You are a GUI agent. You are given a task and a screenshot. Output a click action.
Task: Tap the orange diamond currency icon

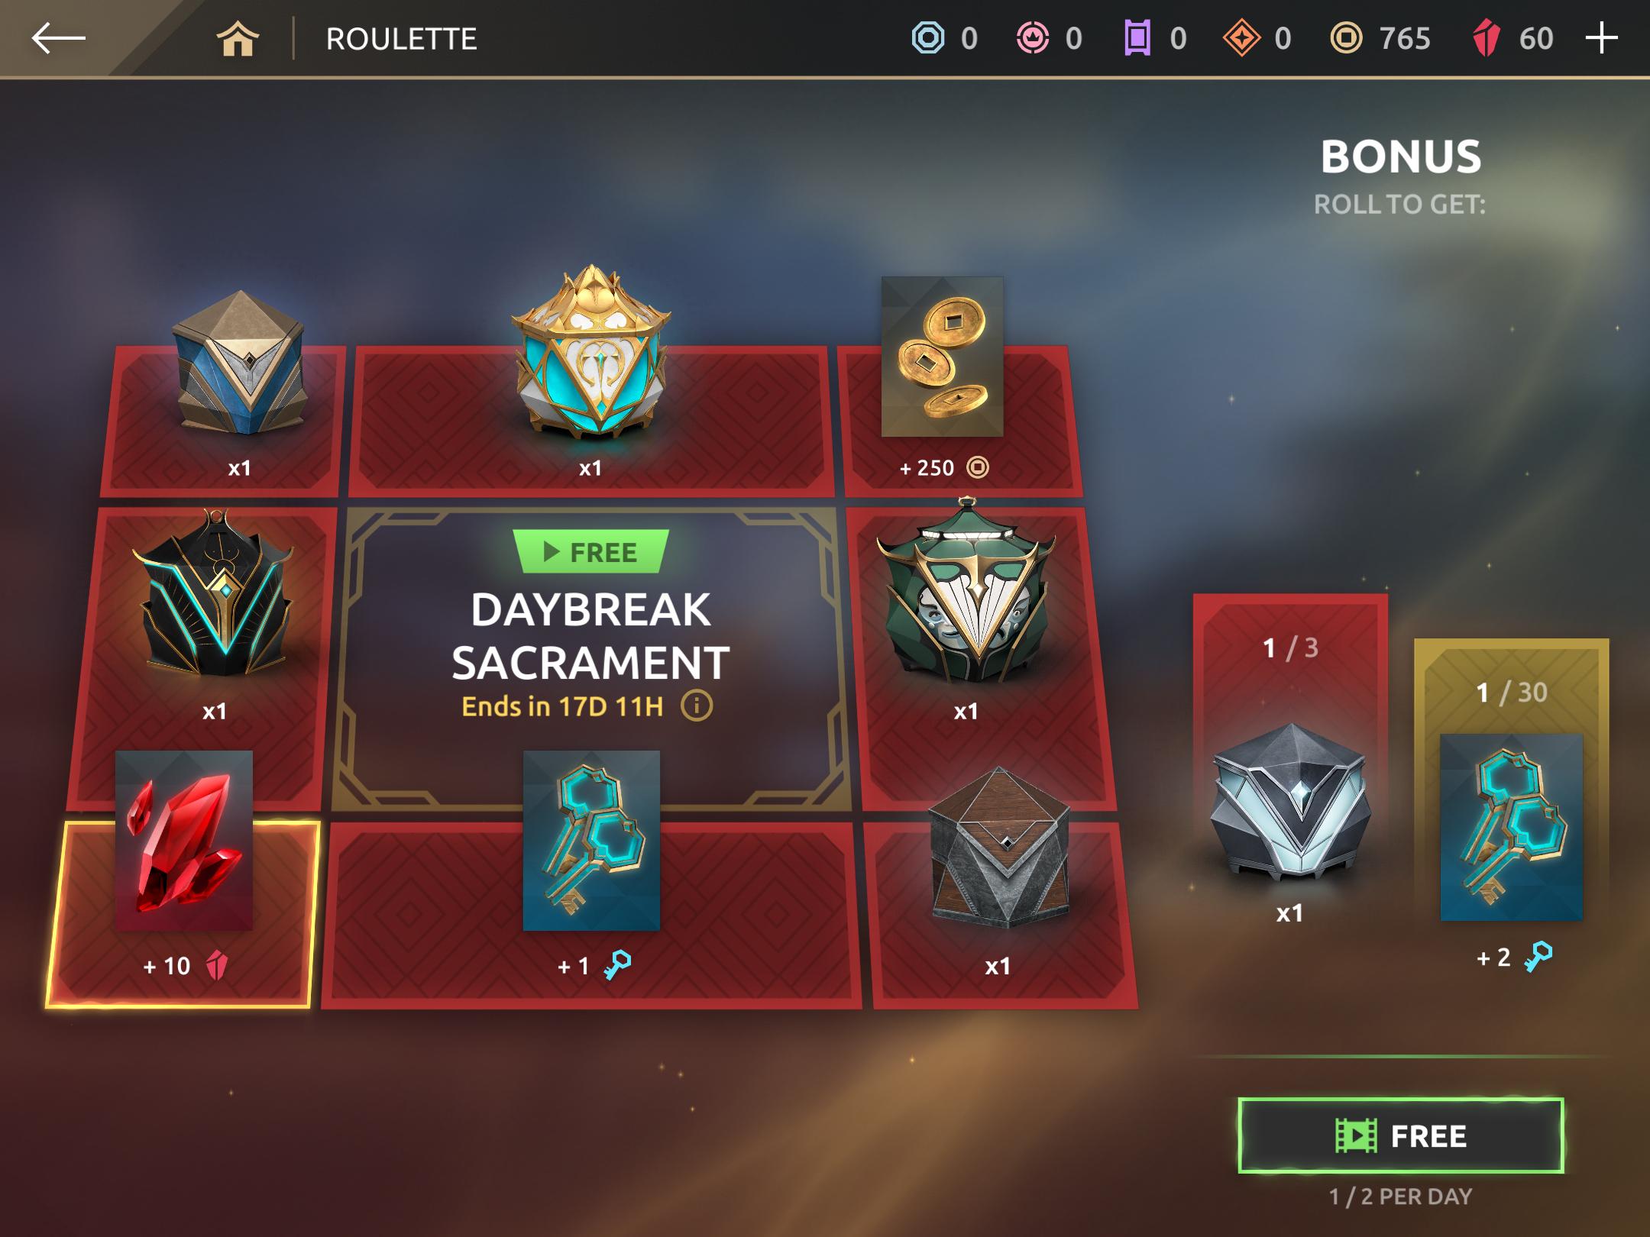pos(1241,38)
